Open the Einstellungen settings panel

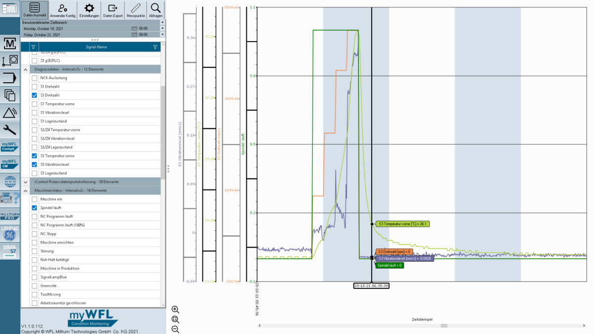pyautogui.click(x=89, y=10)
